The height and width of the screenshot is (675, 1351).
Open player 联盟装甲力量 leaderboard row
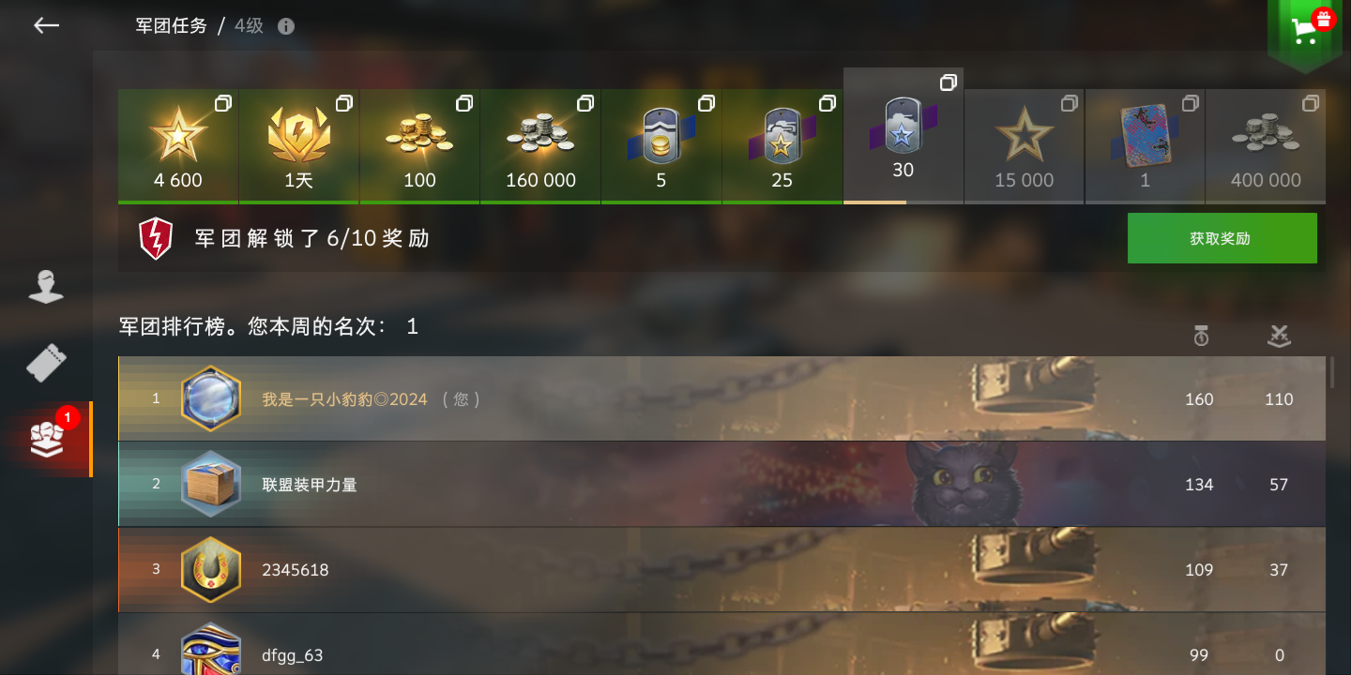721,484
